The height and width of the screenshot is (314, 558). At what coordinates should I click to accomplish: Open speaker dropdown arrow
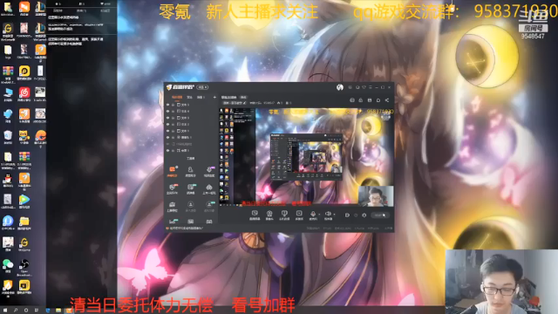tap(334, 215)
